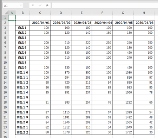Click the 商品１０ label cell
The height and width of the screenshot is (138, 158).
tap(22, 73)
